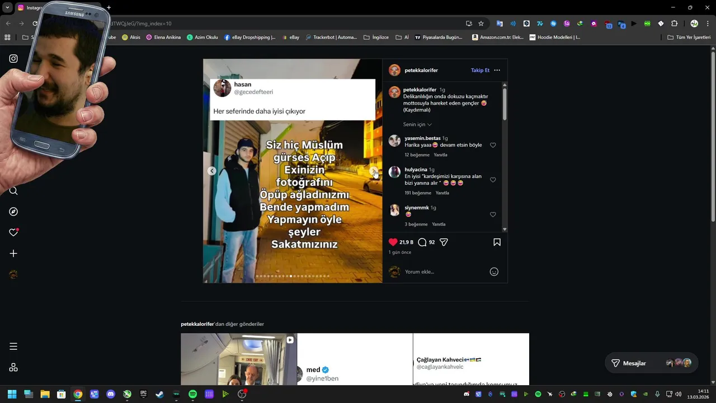Click the post comment bubble icon

coord(422,242)
